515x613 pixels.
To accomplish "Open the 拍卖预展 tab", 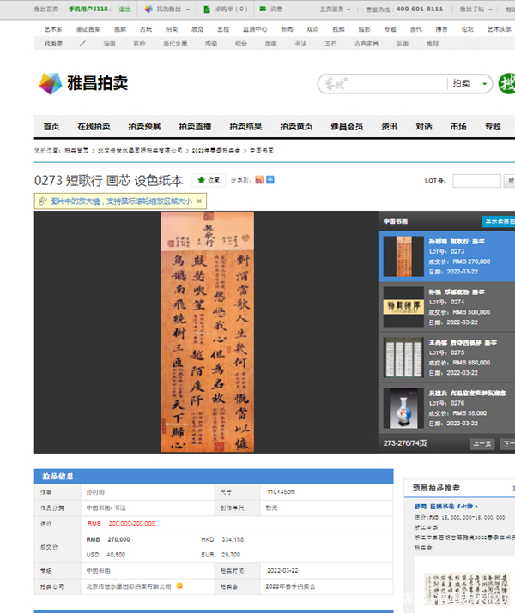I will (x=144, y=127).
